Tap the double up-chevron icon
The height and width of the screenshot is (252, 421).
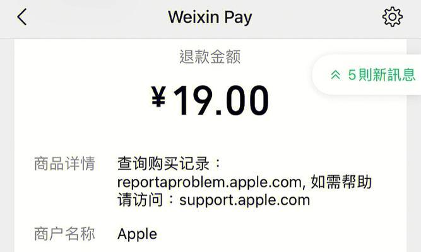pos(336,75)
